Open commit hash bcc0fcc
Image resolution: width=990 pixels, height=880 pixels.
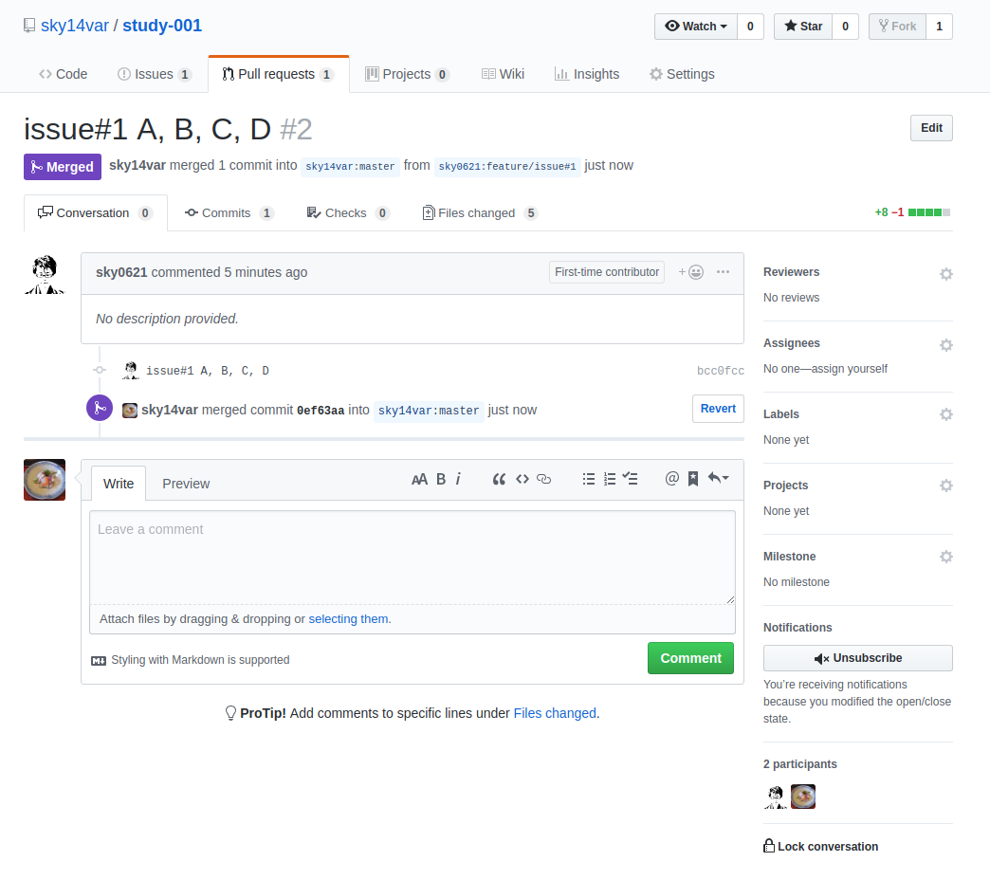(721, 371)
